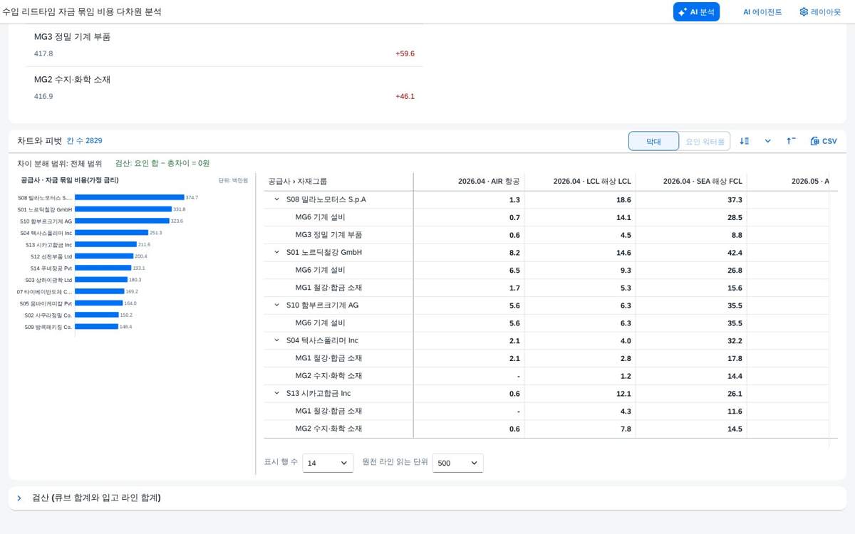Click the S02 사쿠라정밀 Co. chart bar

96,315
